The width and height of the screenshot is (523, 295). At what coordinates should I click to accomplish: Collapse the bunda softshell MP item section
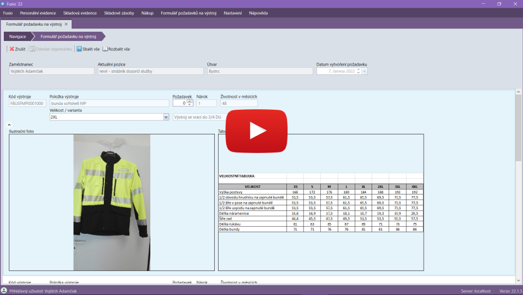[9, 125]
